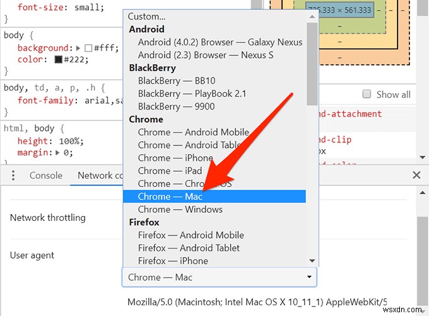
Task: Expand the background property triangle
Action: (78, 48)
